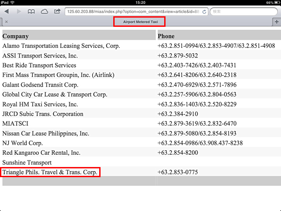Open the bookmarks book icon
Screen dimensions: 281x211
coord(32,11)
